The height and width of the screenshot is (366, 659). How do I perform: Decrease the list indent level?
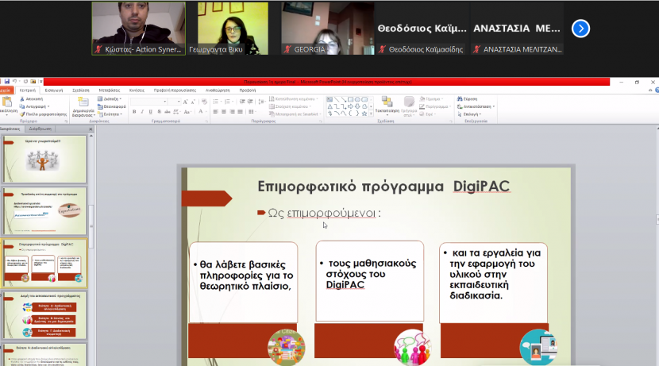click(x=242, y=102)
